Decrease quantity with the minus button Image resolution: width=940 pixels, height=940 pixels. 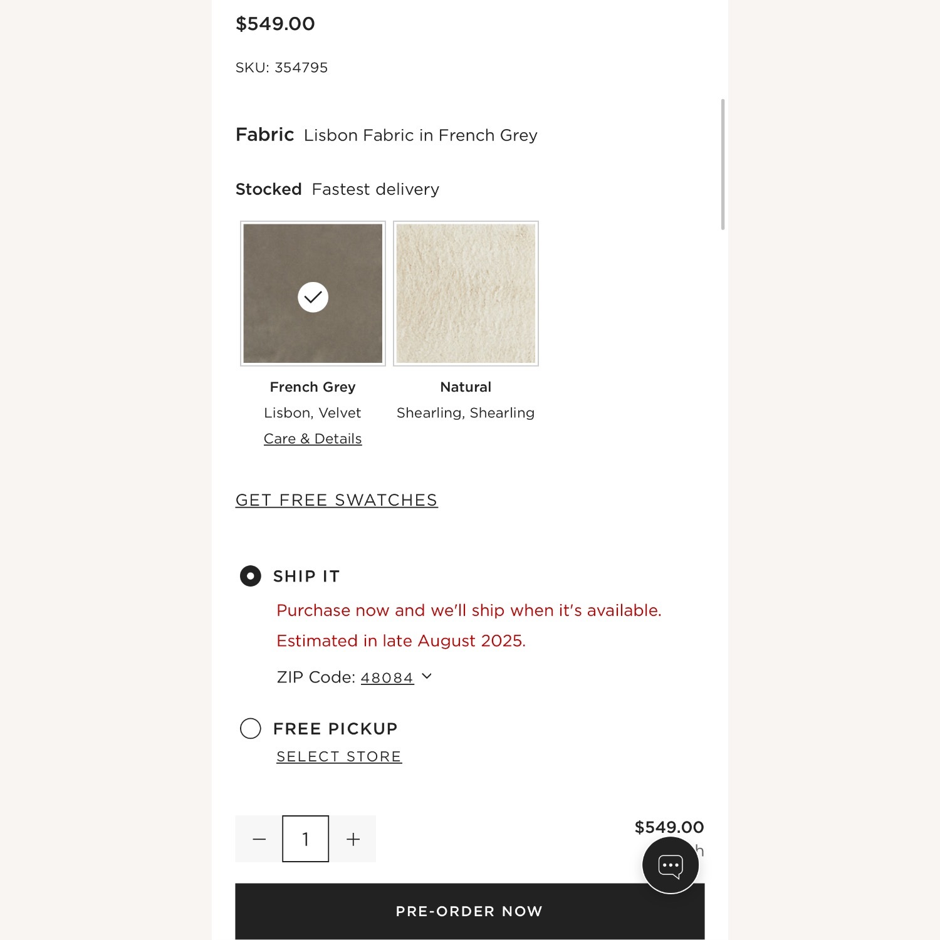click(259, 839)
